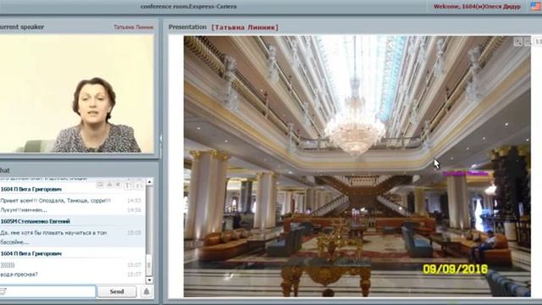This screenshot has width=542, height=305.
Task: Decrease chat font size with T-down icon
Action: [x=138, y=186]
